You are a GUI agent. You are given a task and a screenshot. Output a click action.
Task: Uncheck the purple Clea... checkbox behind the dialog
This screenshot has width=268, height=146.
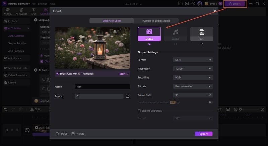point(42,61)
